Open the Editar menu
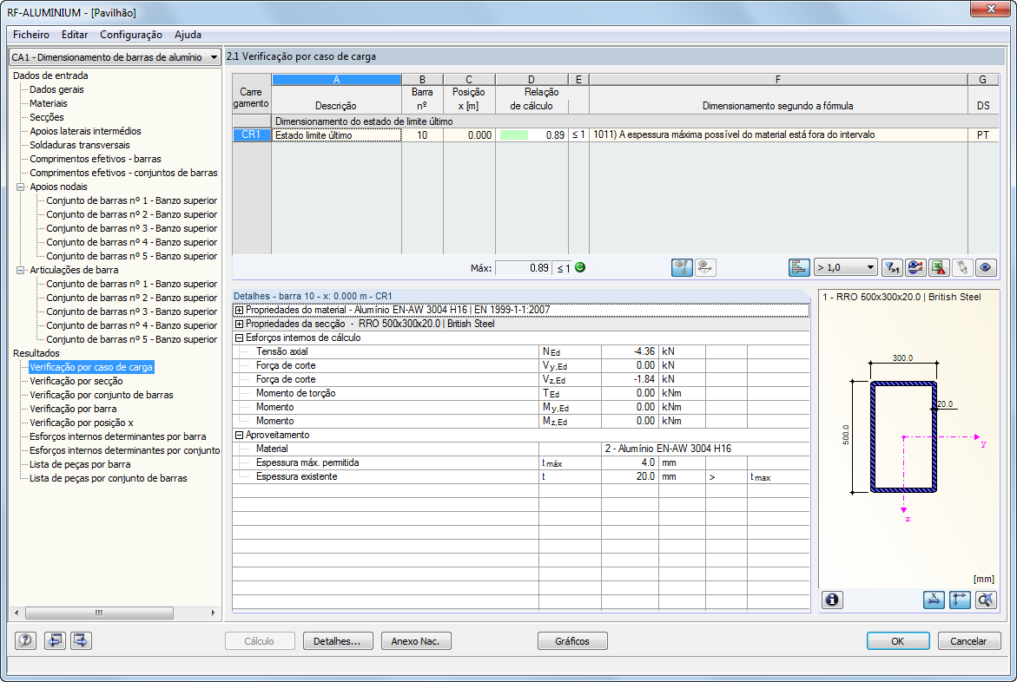Viewport: 1017px width, 682px height. (75, 35)
